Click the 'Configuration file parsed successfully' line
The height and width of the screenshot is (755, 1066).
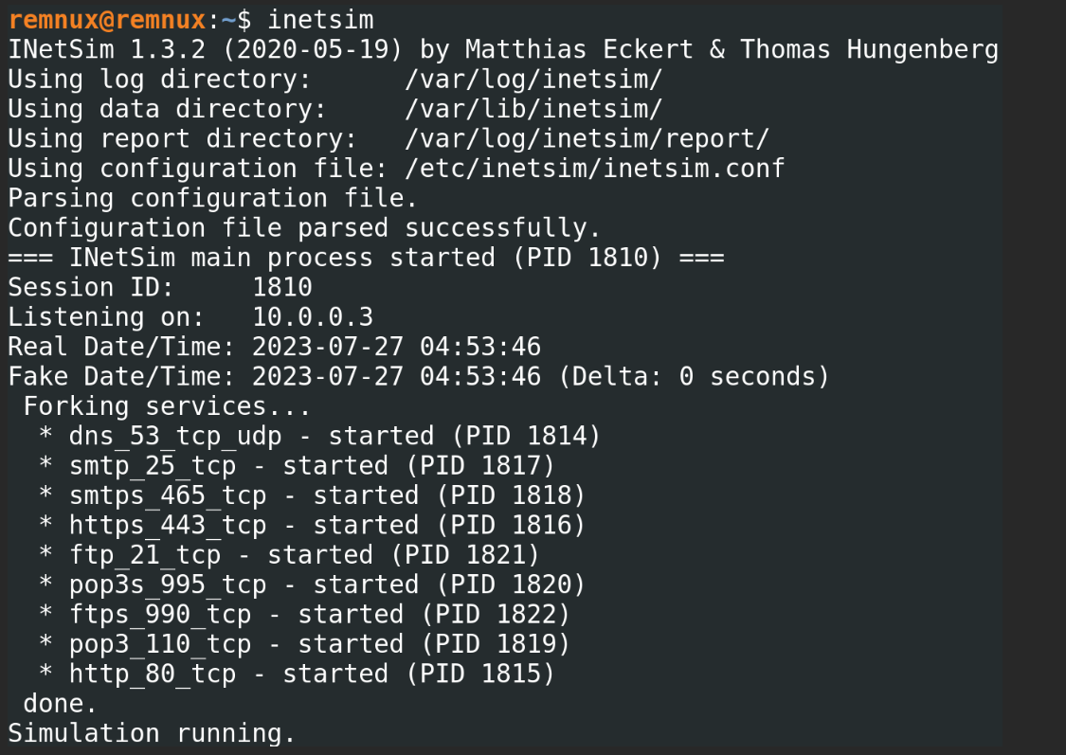tap(303, 228)
